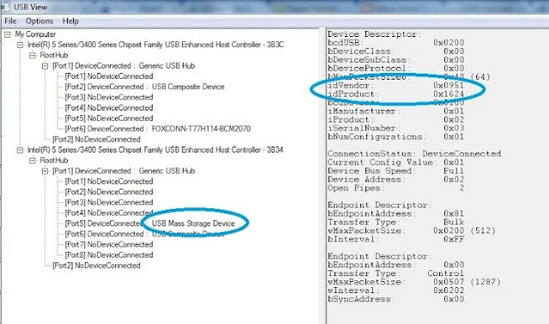This screenshot has width=549, height=324.
Task: Collapse first Generic USB Hub expander
Action: point(45,66)
